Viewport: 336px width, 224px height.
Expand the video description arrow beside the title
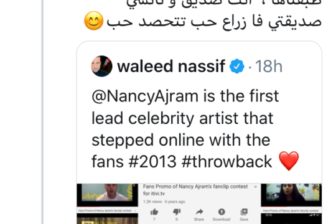pyautogui.click(x=255, y=187)
